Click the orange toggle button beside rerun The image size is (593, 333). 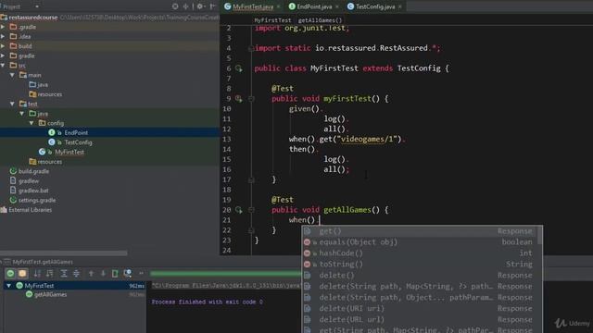point(22,274)
